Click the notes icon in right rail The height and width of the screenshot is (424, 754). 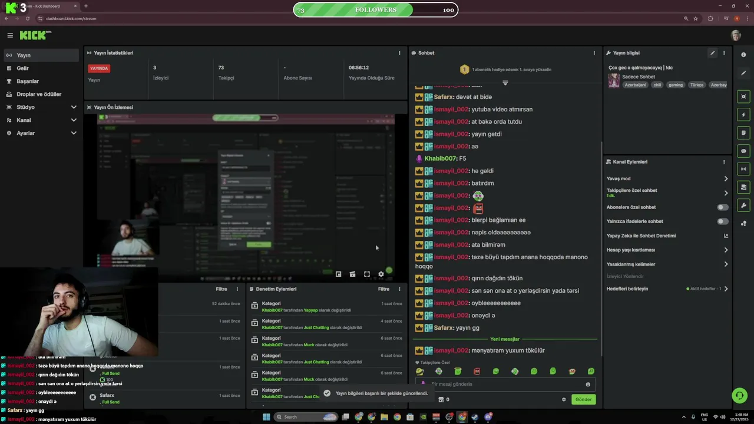[x=743, y=133]
